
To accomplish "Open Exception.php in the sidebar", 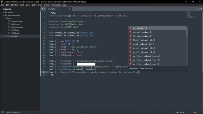I will coord(17,21).
